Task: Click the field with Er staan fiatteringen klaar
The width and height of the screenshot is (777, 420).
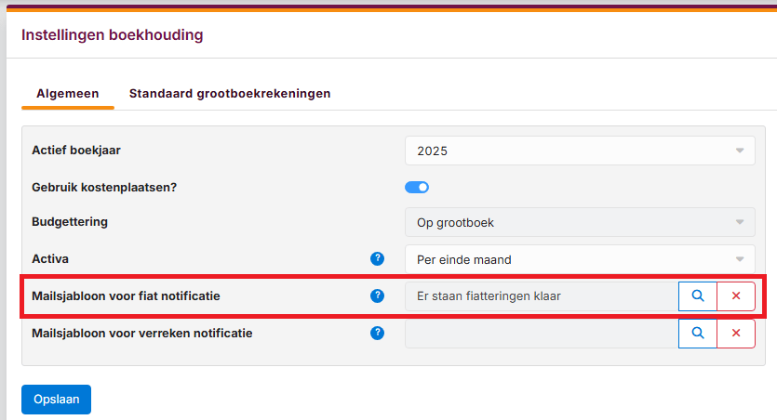Action: point(542,296)
